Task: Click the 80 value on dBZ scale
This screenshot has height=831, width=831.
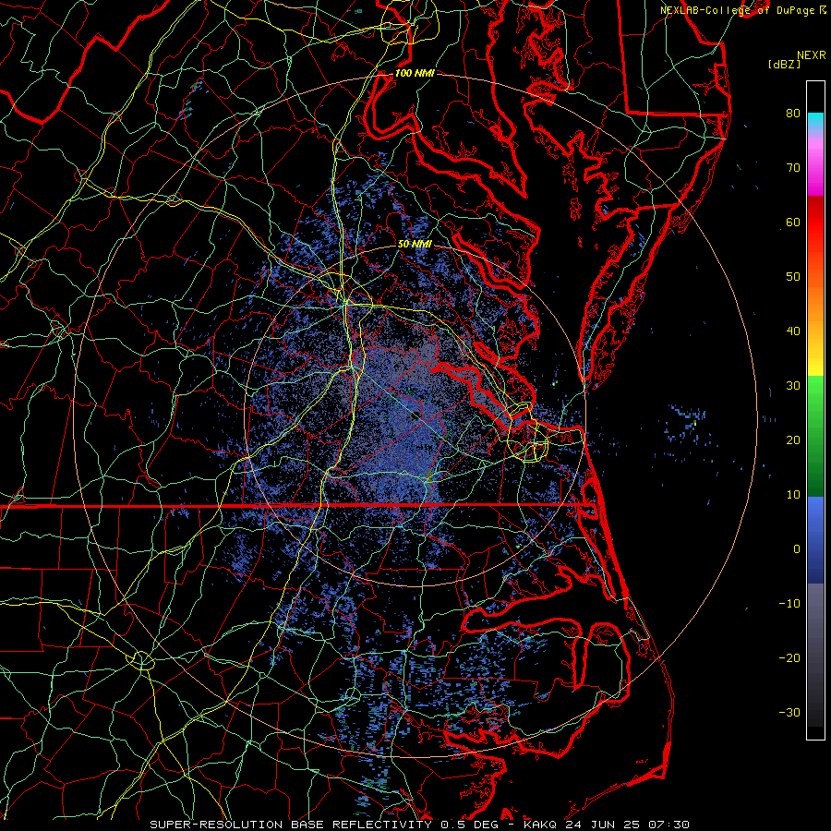Action: [793, 113]
